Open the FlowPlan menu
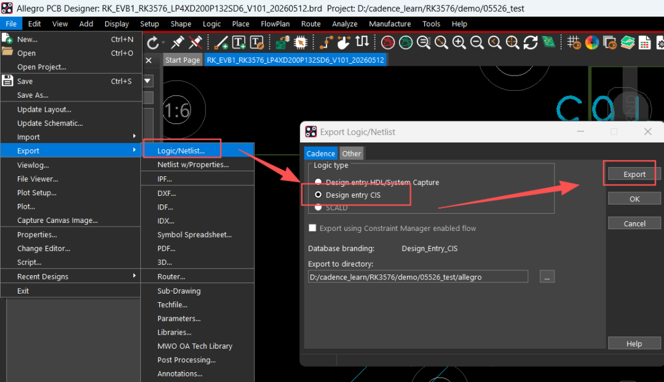Image resolution: width=664 pixels, height=382 pixels. click(x=275, y=24)
